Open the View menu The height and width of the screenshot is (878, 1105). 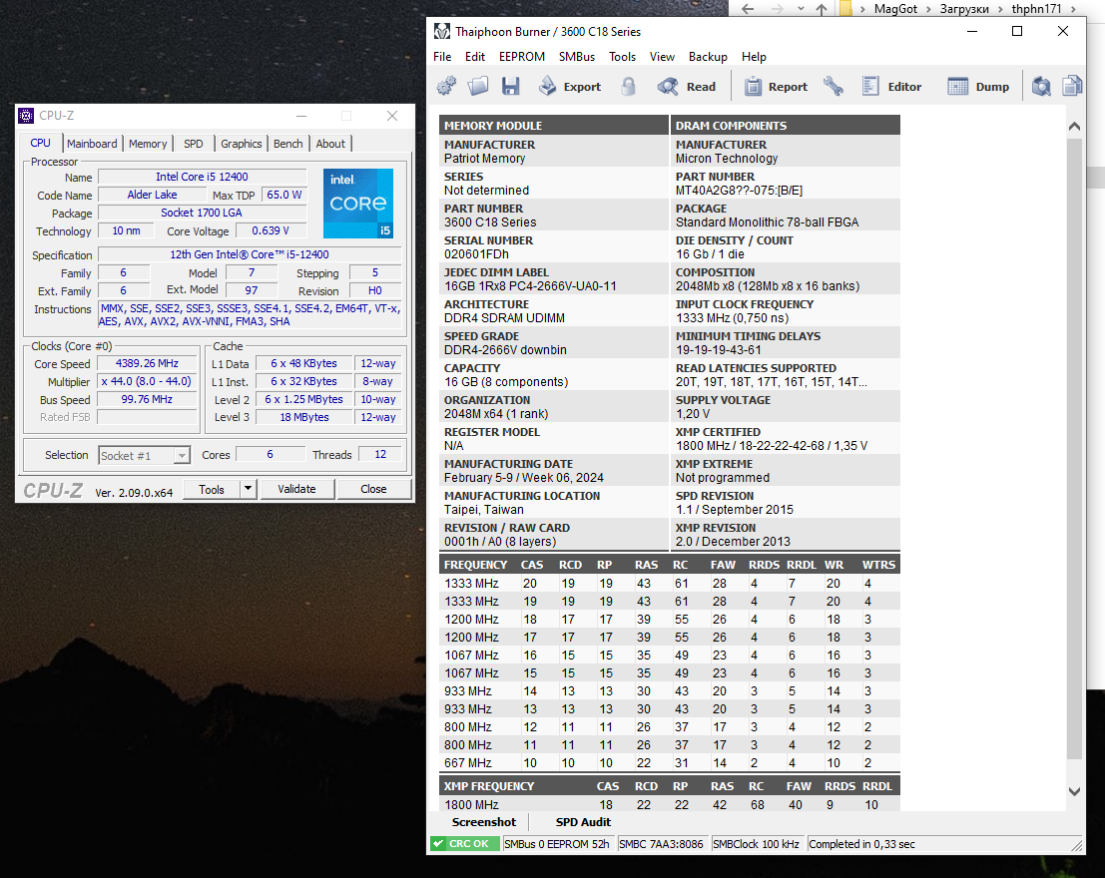[662, 57]
